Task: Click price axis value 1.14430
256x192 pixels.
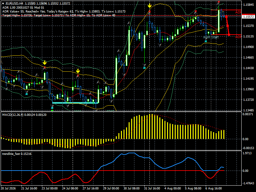Action: coord(249,68)
